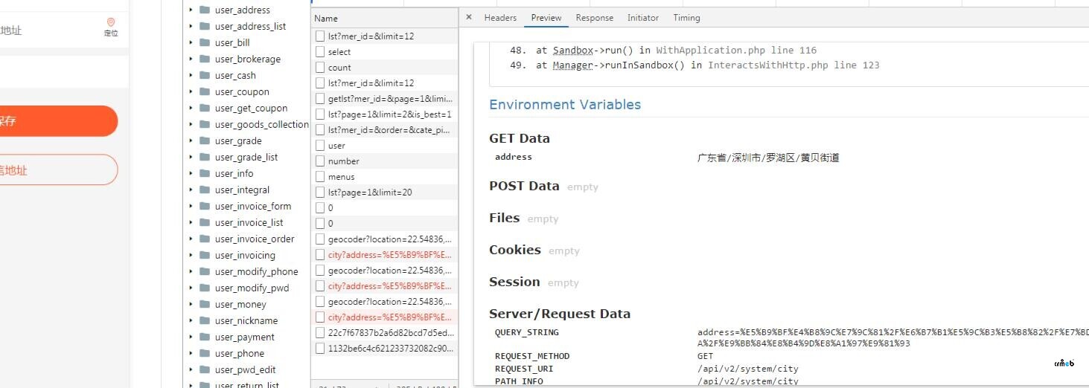Click the folder icon of user_address_list
The height and width of the screenshot is (388, 1089).
click(205, 26)
